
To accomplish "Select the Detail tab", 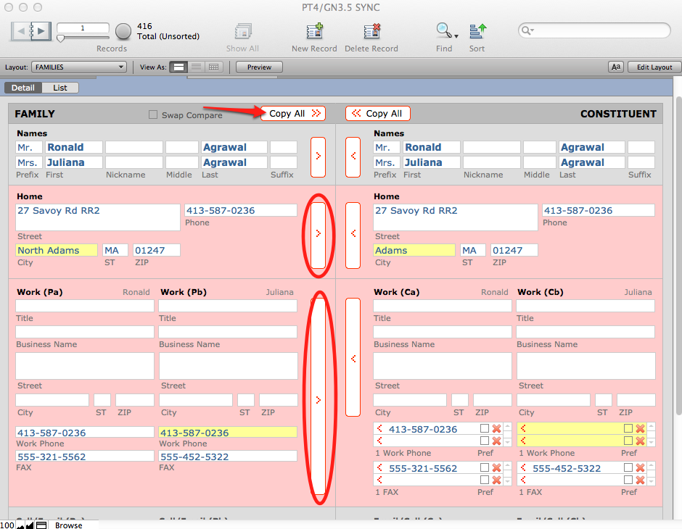I will coord(23,88).
